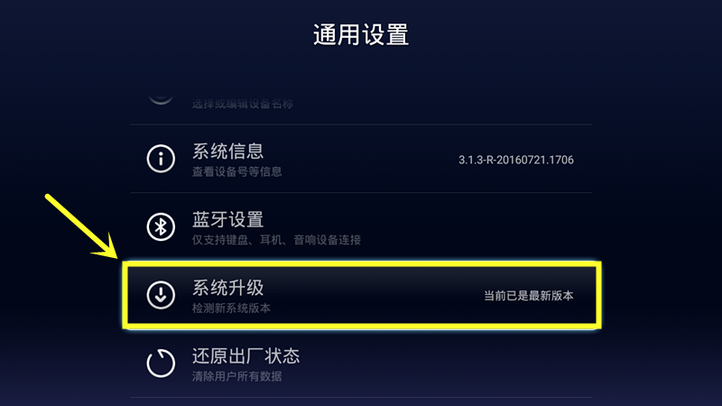Click subtitle 清除用户所有数据
Image resolution: width=722 pixels, height=406 pixels.
236,376
